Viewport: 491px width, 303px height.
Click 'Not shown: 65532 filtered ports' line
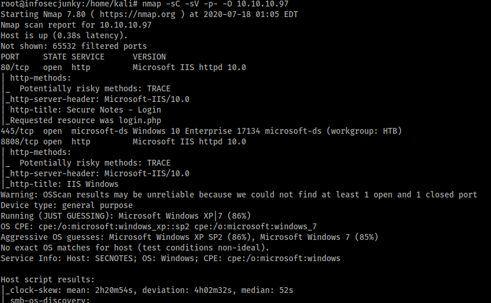(74, 47)
